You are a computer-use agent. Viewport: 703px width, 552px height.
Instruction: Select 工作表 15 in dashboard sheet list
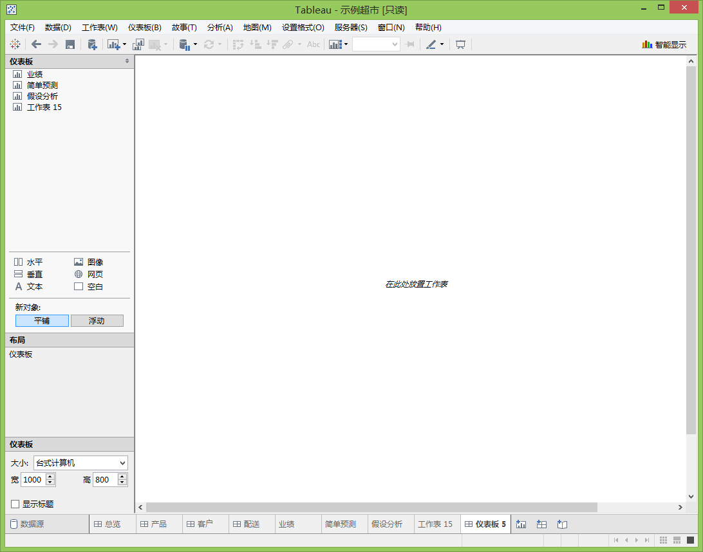[44, 107]
